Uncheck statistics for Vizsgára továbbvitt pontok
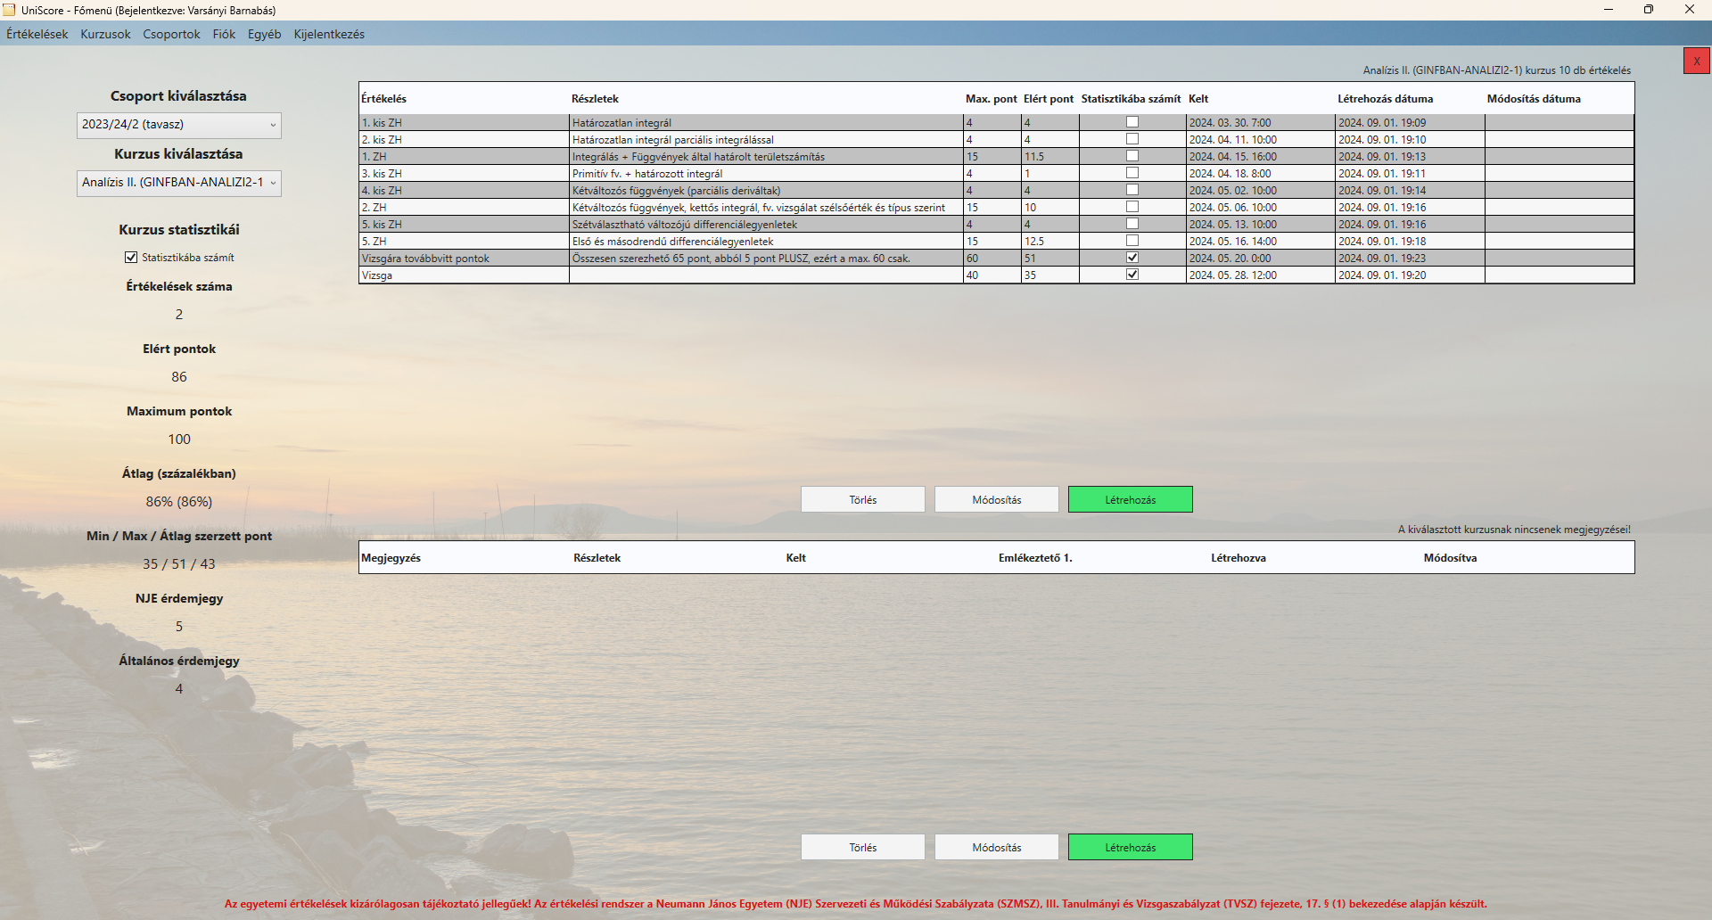The height and width of the screenshot is (920, 1712). pos(1132,258)
